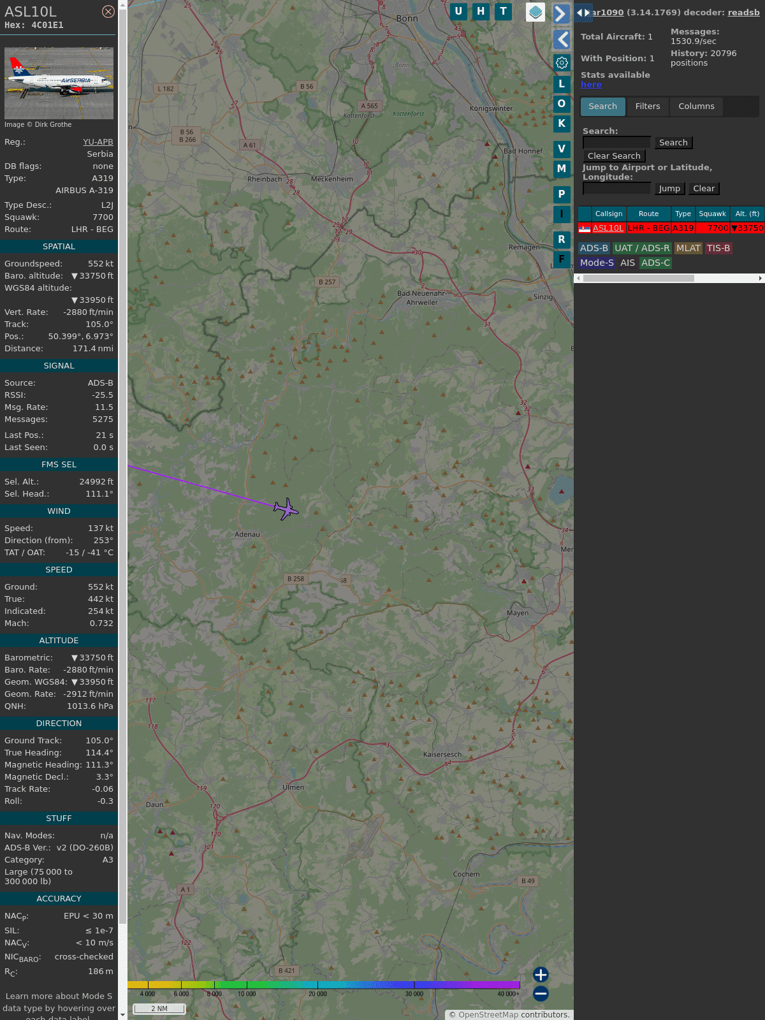This screenshot has width=765, height=1020.
Task: Toggle sidebar width with double-arrow button
Action: (x=583, y=13)
